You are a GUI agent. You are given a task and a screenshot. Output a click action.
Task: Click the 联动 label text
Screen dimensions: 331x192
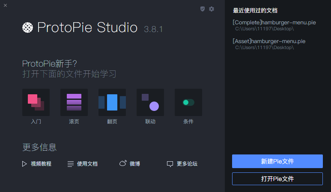[150, 122]
